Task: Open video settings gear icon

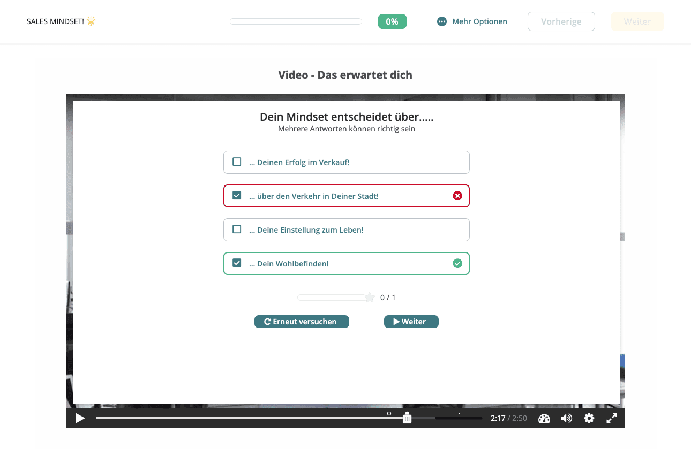Action: point(589,419)
